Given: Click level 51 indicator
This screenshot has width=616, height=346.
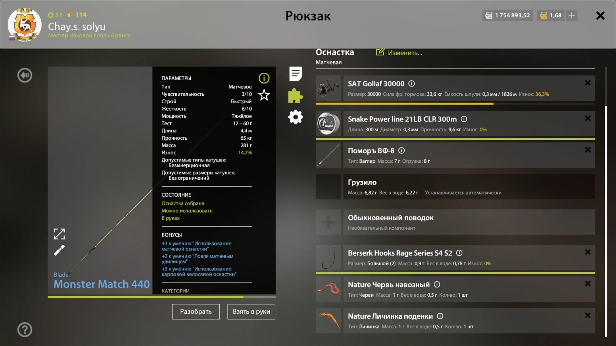Looking at the screenshot, I should pos(55,15).
